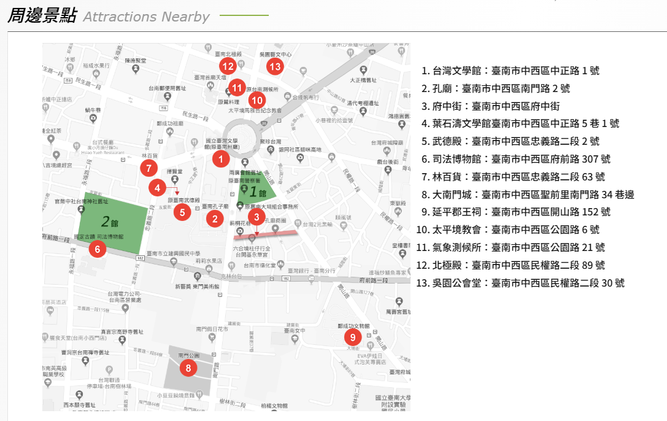The height and width of the screenshot is (421, 667).
Task: Click list entry 大南門城 address
Action: tap(527, 195)
